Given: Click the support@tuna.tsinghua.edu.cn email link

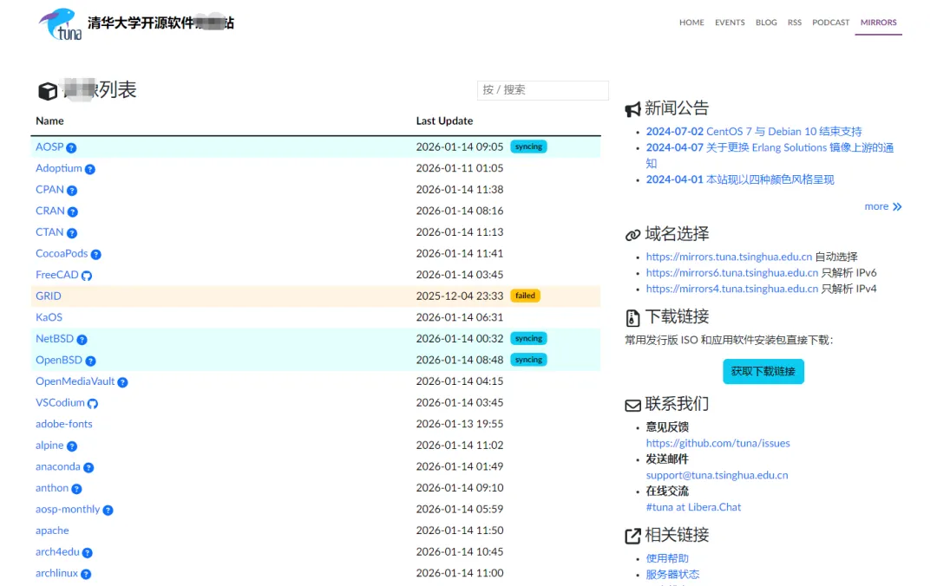Looking at the screenshot, I should [717, 476].
